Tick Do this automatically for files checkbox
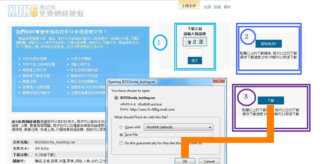Viewport: 326px width, 164px height. point(121,143)
